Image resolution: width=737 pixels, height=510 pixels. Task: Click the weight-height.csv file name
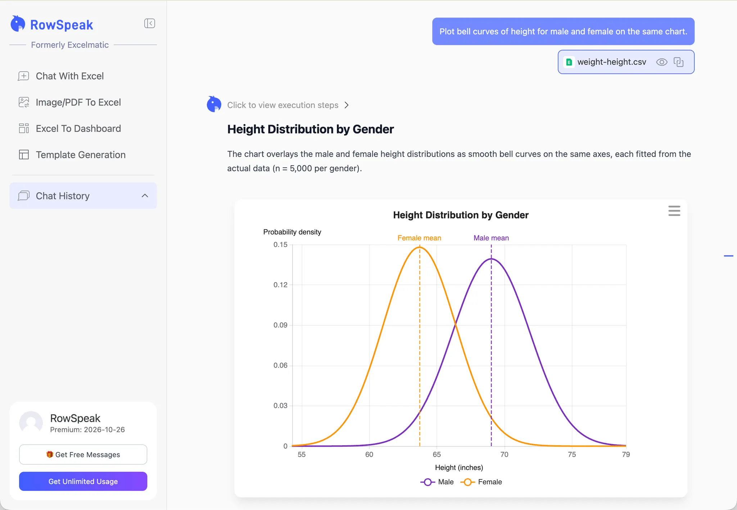[x=612, y=62]
